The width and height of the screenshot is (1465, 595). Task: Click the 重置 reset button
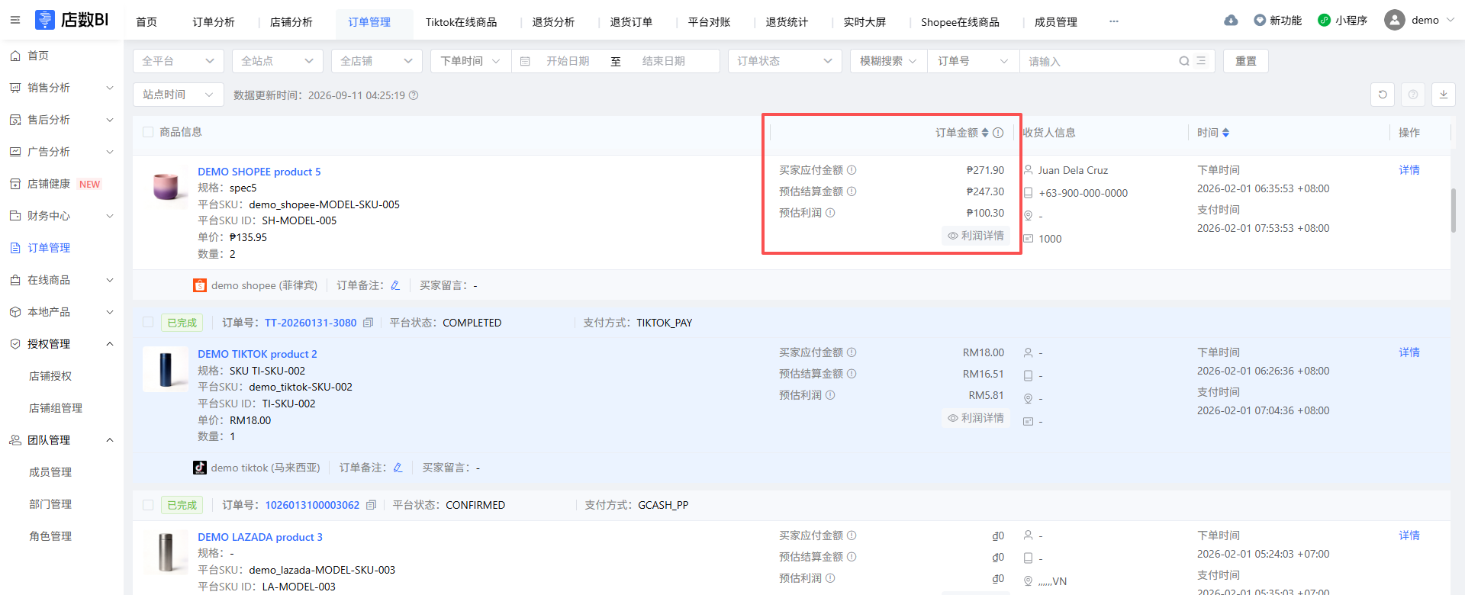click(1246, 61)
